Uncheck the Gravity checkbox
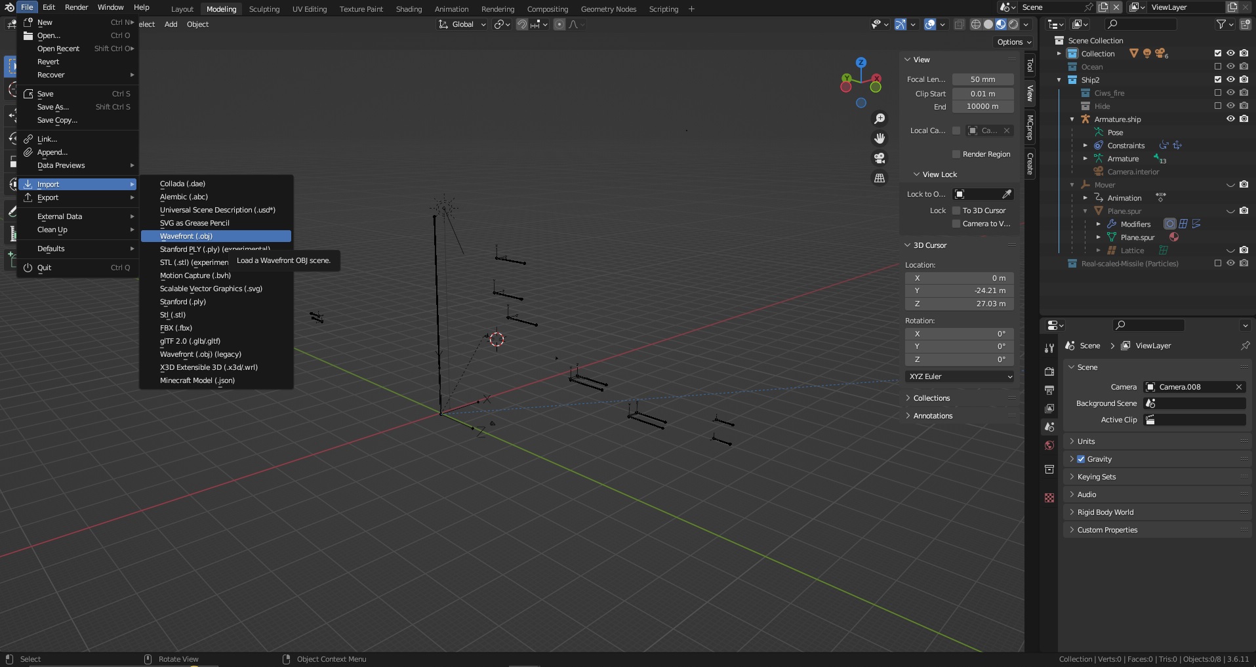Image resolution: width=1256 pixels, height=667 pixels. pyautogui.click(x=1081, y=459)
